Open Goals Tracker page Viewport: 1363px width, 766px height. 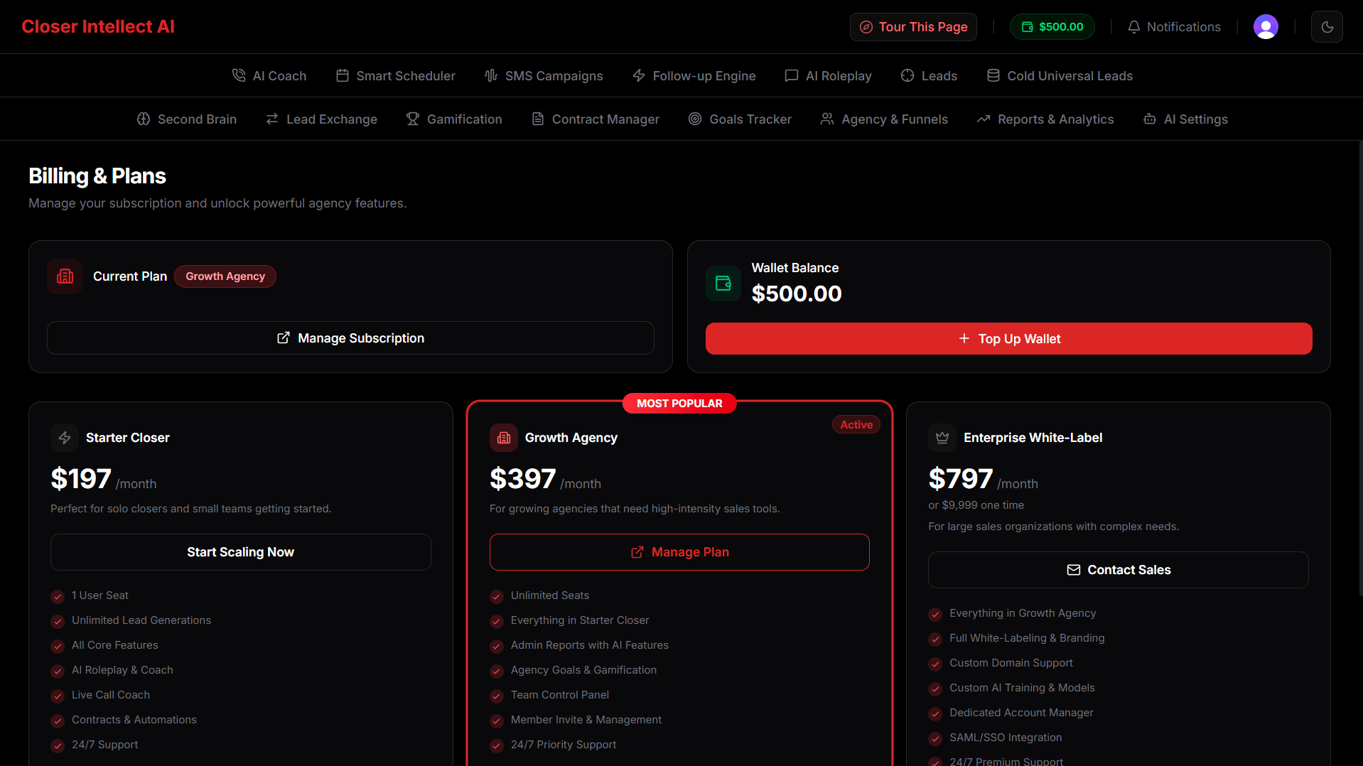740,119
